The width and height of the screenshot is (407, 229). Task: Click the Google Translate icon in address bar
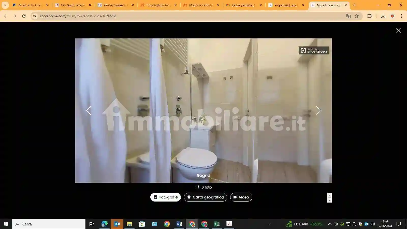tap(348, 16)
